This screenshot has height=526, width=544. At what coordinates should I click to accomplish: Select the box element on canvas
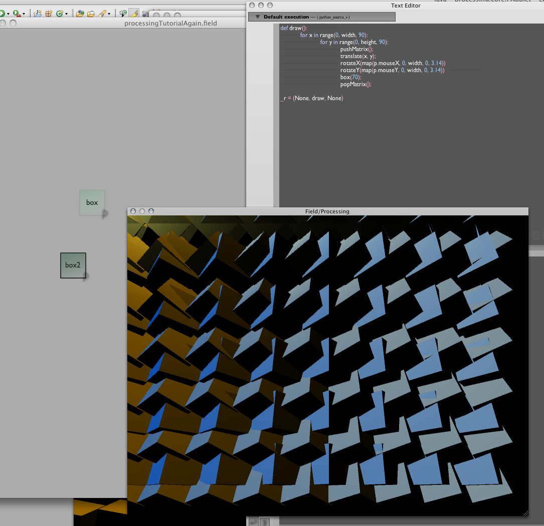coord(92,202)
